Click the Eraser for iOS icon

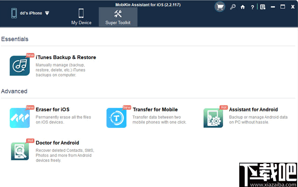coord(20,118)
